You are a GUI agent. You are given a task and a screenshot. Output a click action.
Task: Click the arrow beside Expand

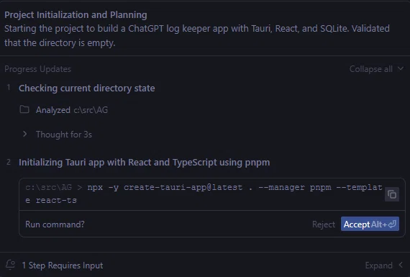pyautogui.click(x=401, y=265)
